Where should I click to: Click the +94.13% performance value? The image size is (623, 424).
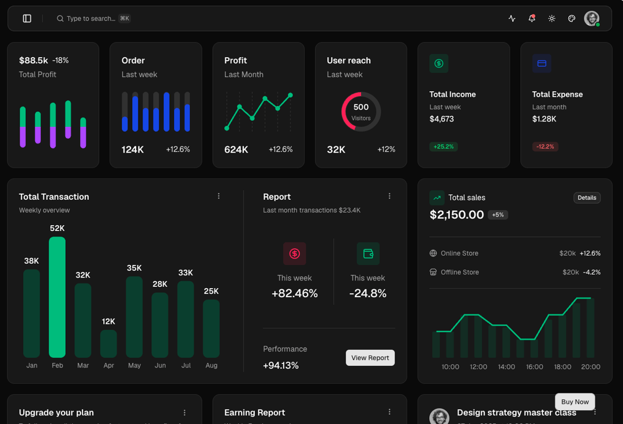tap(280, 365)
